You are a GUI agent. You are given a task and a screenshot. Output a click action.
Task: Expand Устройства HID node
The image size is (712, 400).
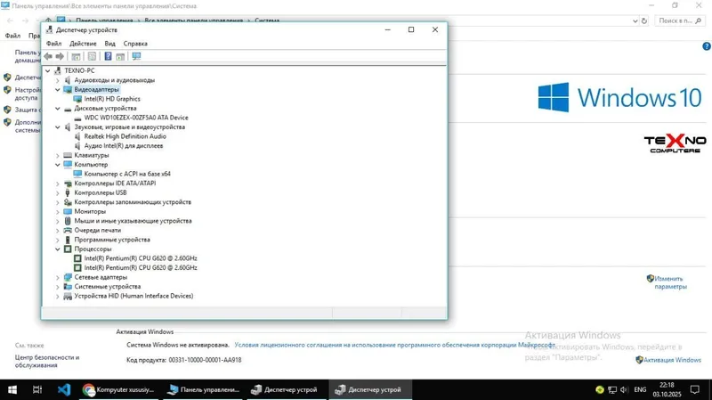click(x=58, y=297)
